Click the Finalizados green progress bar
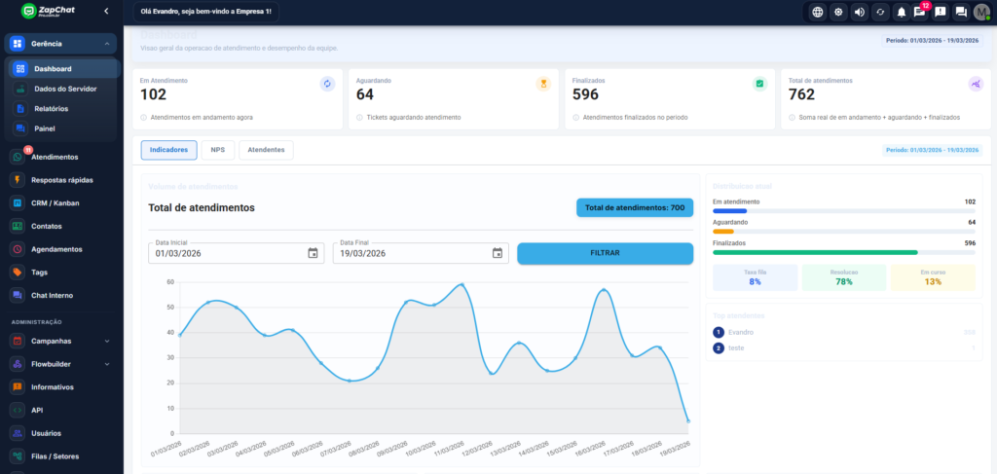 pos(815,252)
